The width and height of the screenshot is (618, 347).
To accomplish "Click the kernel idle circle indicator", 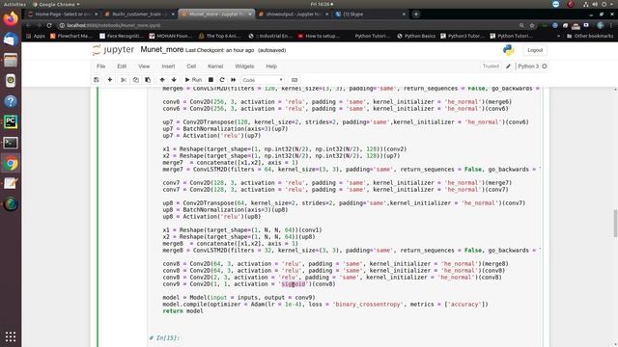I will pyautogui.click(x=545, y=67).
